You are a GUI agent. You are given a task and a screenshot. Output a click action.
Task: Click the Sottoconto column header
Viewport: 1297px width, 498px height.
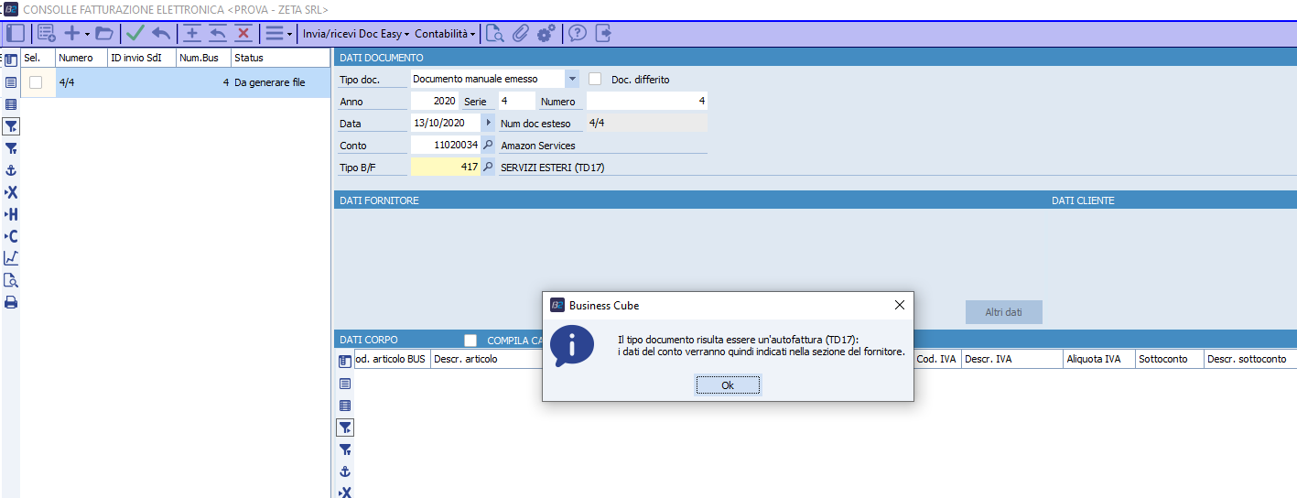point(1169,359)
